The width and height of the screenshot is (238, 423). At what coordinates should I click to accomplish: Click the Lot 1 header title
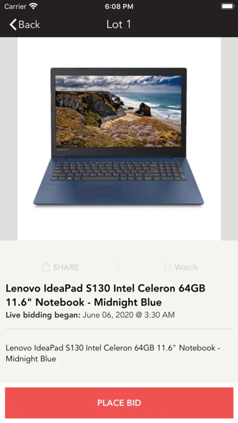point(119,24)
